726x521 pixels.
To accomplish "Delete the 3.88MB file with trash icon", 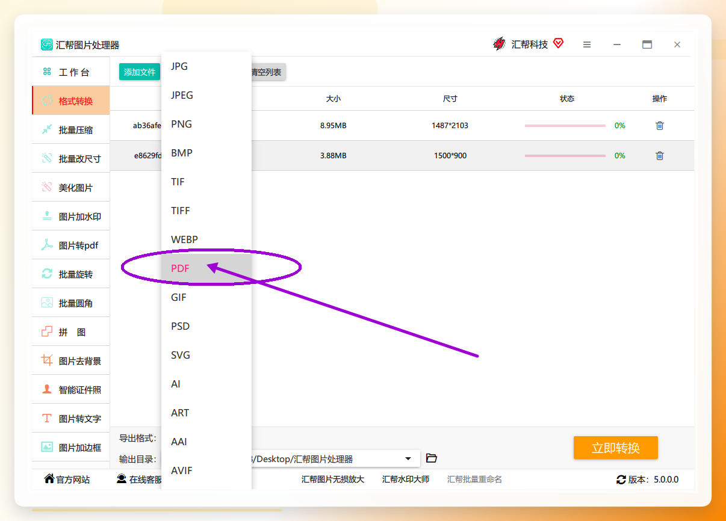I will 660,156.
